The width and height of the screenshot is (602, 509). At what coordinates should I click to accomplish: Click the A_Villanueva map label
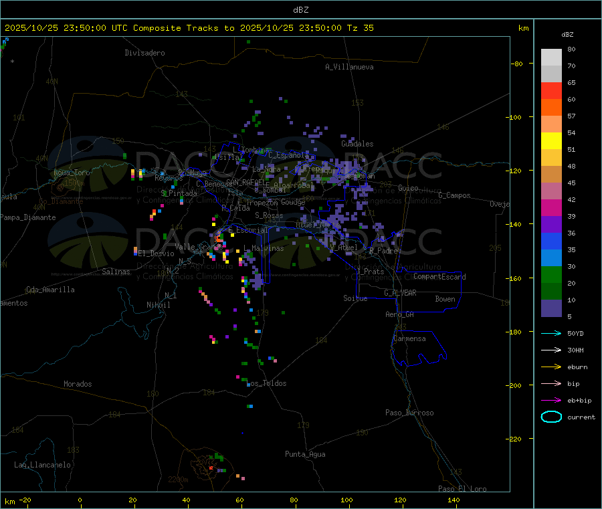tap(349, 67)
